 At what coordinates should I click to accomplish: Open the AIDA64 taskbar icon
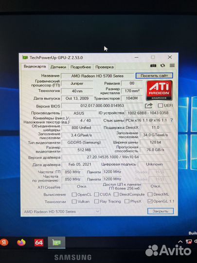coord(39,243)
